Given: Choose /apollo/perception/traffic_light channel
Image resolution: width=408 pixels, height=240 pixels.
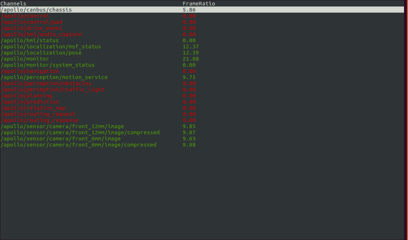Looking at the screenshot, I should [x=52, y=90].
